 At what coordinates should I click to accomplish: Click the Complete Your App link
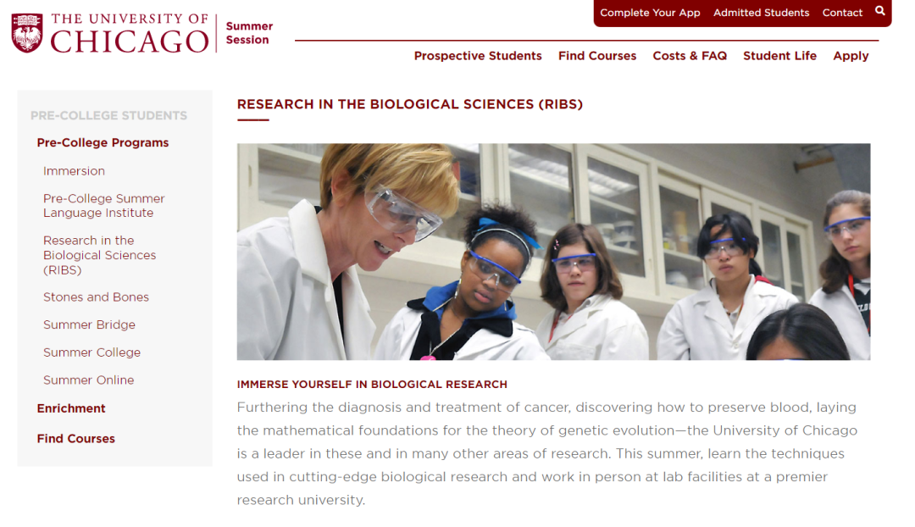click(x=650, y=13)
